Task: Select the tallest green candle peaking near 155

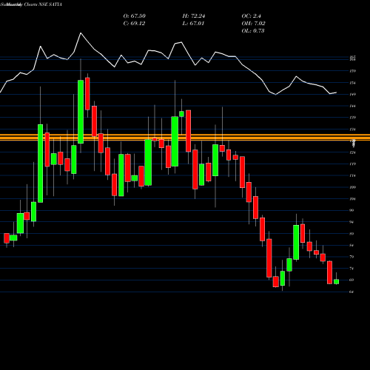Action: tap(81, 112)
